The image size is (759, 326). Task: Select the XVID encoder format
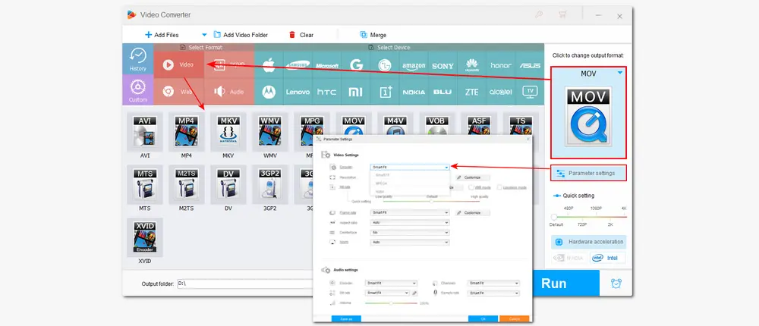(145, 237)
